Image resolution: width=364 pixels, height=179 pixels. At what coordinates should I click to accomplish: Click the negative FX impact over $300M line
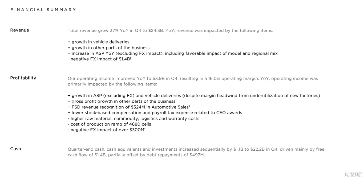(x=106, y=130)
